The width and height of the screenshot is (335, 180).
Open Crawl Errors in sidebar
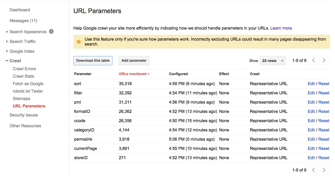(24, 69)
